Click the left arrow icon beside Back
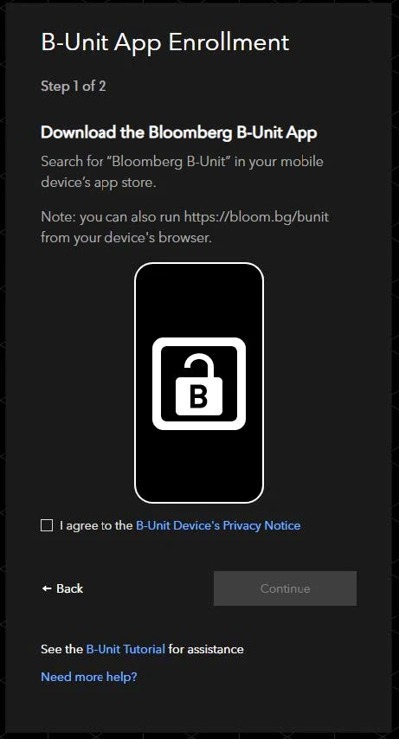The width and height of the screenshot is (399, 739). (46, 588)
